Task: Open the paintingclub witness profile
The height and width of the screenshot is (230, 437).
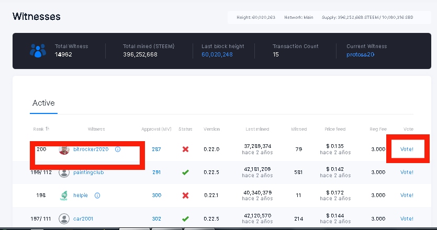Action: click(x=88, y=172)
